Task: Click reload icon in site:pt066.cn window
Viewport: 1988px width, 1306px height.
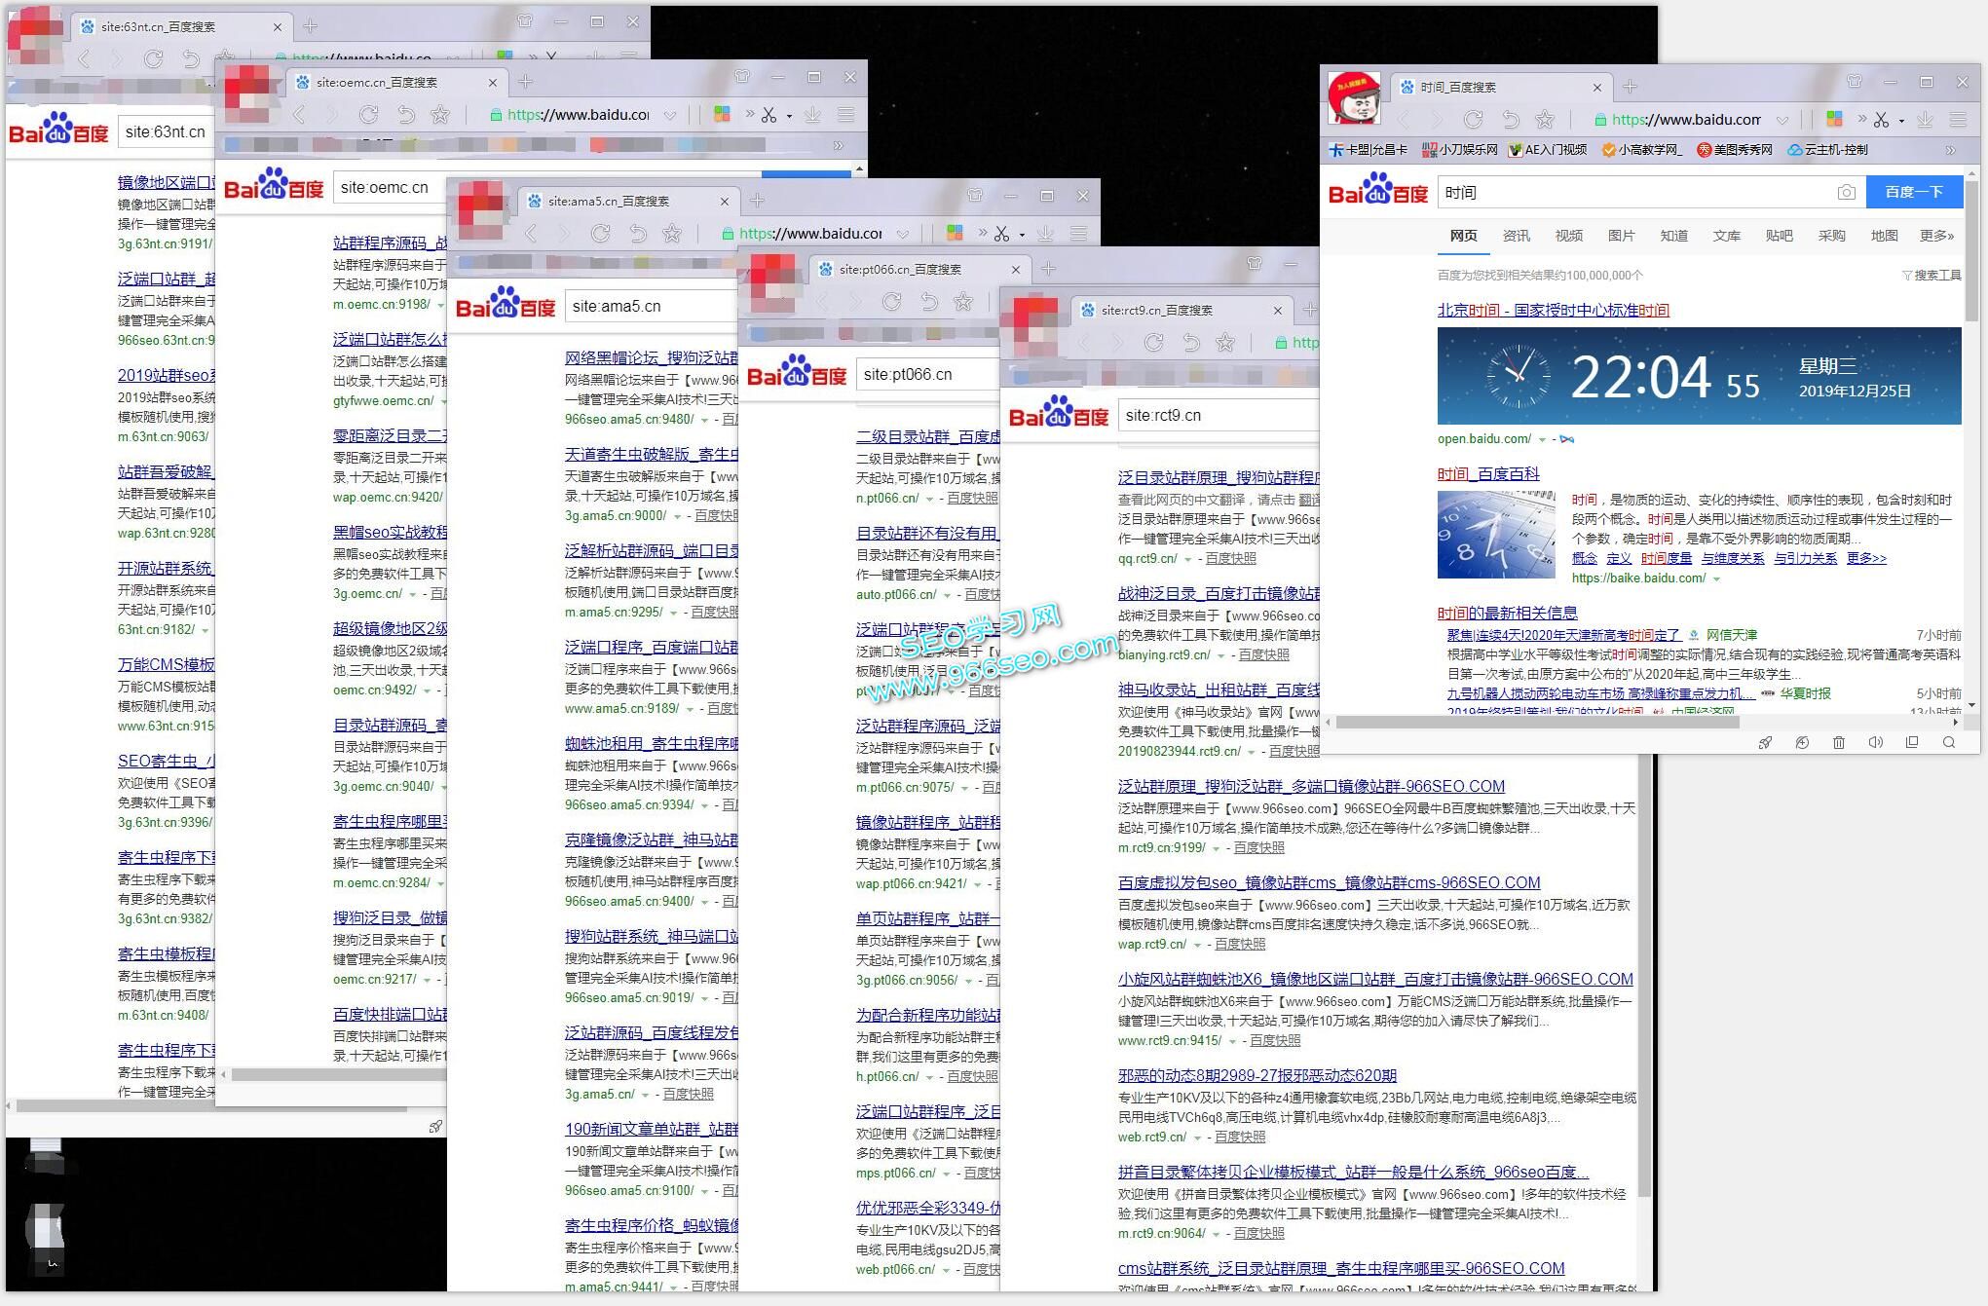Action: coord(891,302)
